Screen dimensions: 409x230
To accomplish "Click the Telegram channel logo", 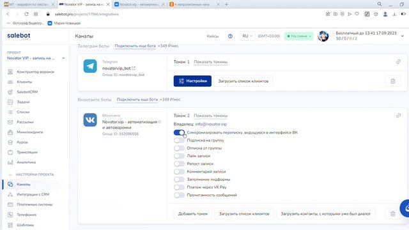I will (90, 66).
